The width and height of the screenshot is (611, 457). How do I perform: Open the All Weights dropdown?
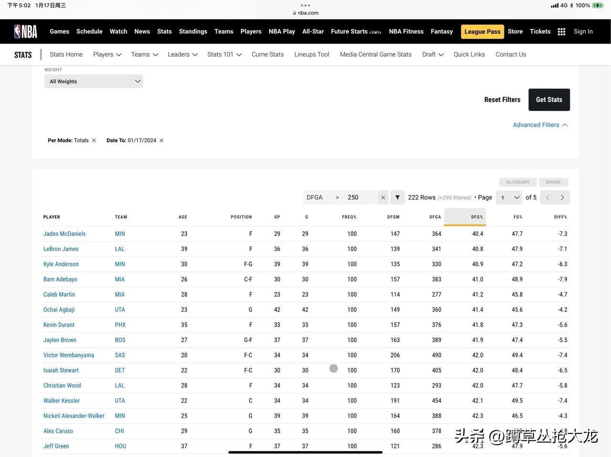94,81
